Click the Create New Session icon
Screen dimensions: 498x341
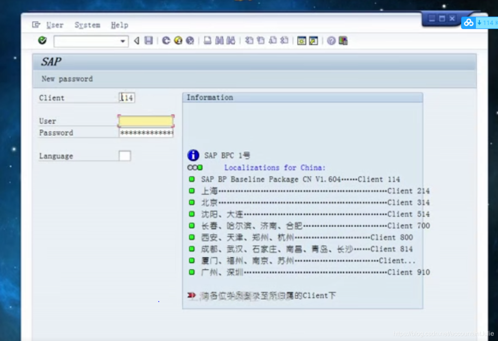(301, 40)
